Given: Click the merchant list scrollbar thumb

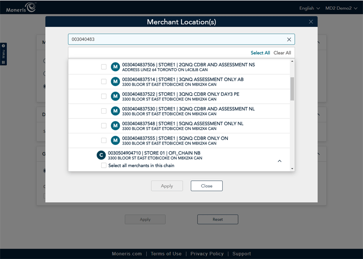Looking at the screenshot, I should pos(292,89).
